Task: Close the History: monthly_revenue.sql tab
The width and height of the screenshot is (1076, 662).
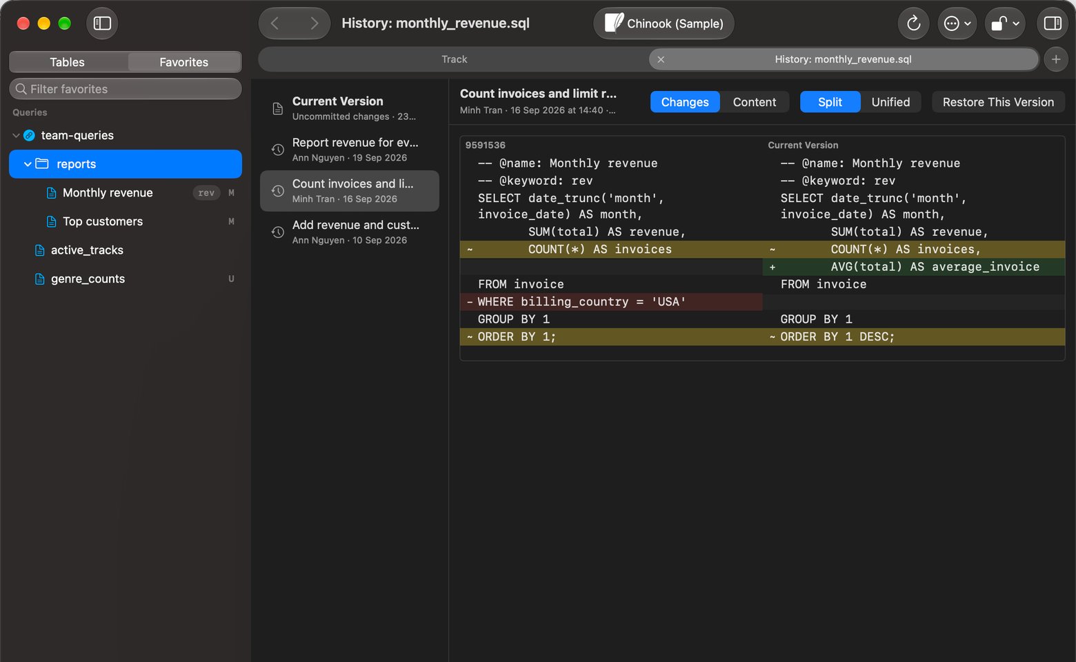Action: [661, 59]
